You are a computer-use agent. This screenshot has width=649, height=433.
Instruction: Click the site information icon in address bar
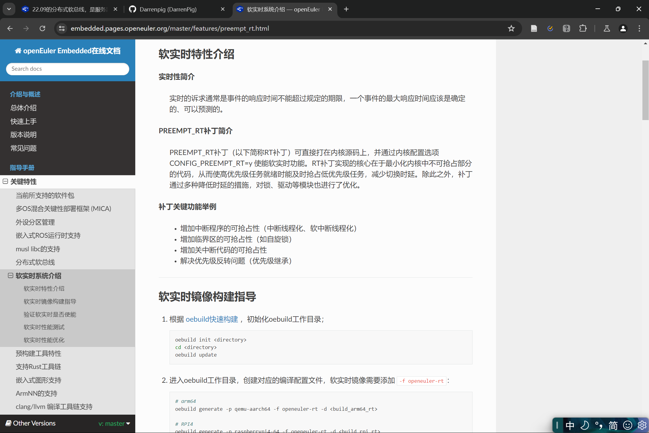point(62,28)
